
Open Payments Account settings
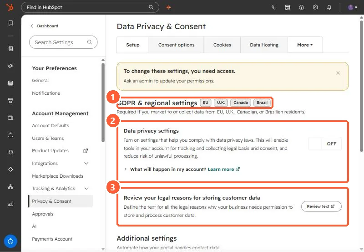pyautogui.click(x=52, y=239)
